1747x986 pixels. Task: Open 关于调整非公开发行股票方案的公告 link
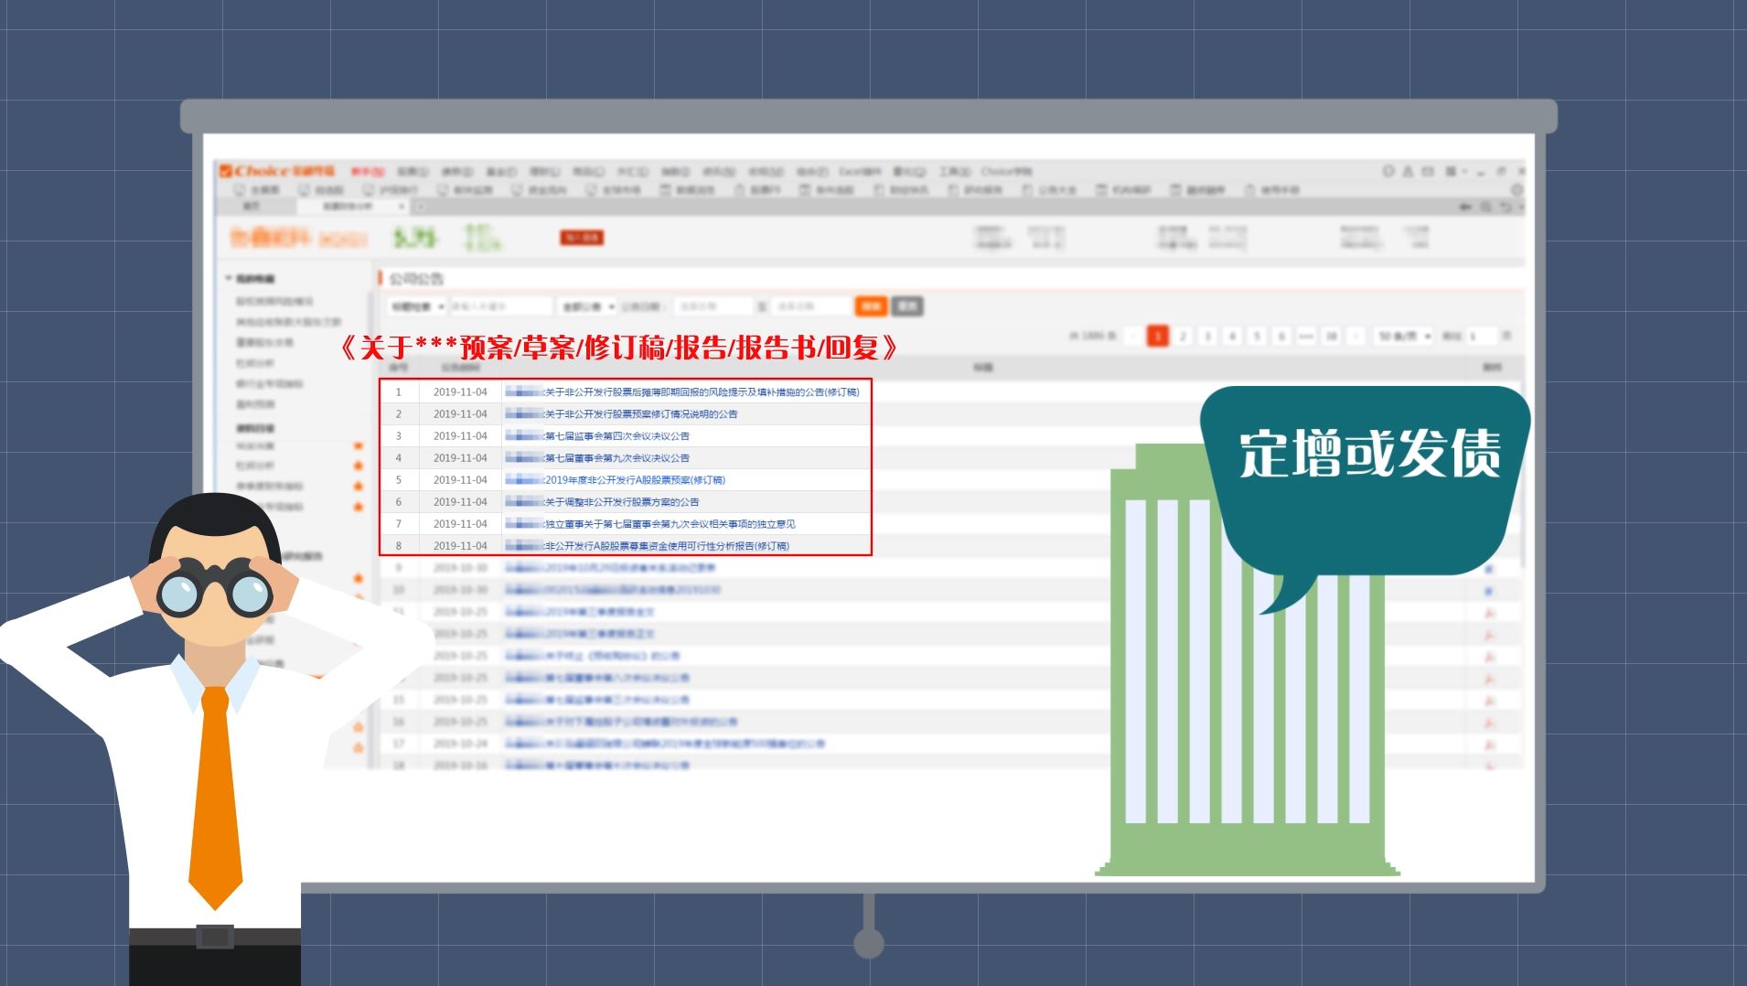[622, 502]
